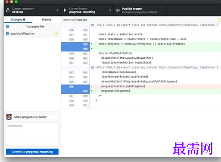The image size is (221, 162).
Task: Toggle the select-all checkbox for 1 changed file
Action: point(7,26)
